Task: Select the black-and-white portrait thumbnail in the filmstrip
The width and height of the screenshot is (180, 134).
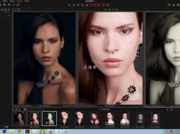Action: (49, 118)
